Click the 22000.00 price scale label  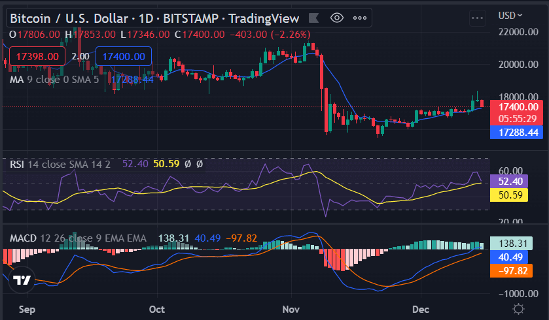pyautogui.click(x=518, y=32)
